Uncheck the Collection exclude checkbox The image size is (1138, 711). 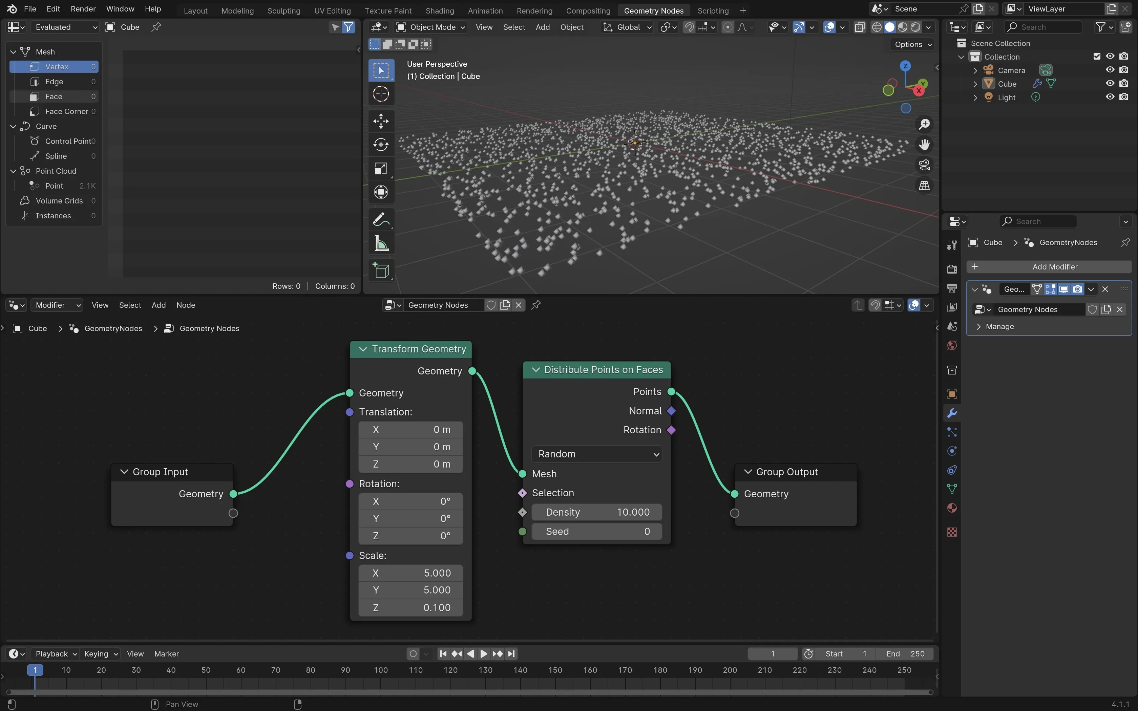click(1097, 57)
